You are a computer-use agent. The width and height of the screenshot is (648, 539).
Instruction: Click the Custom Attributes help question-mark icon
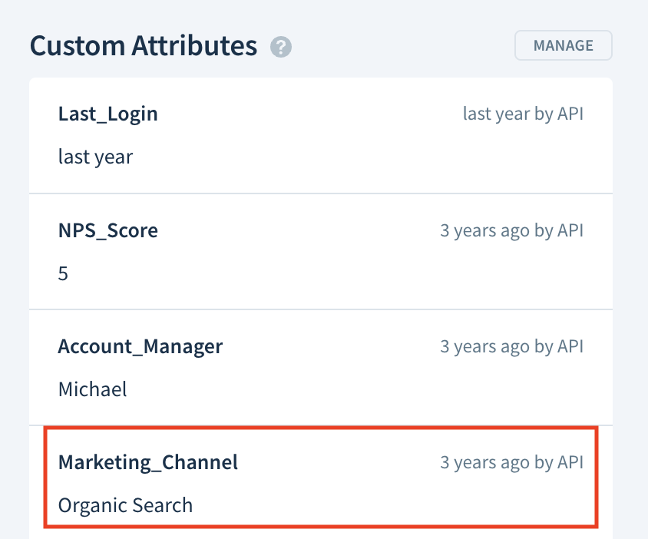pos(281,47)
